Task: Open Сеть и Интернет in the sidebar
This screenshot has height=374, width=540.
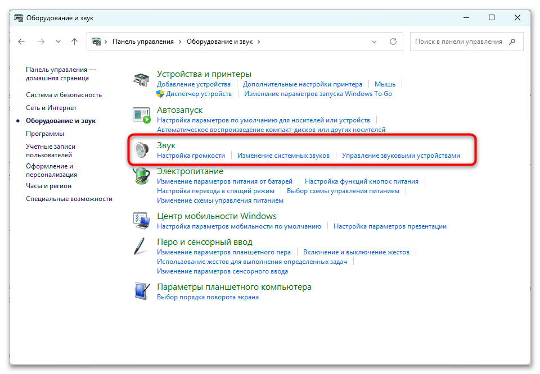Action: click(x=51, y=108)
